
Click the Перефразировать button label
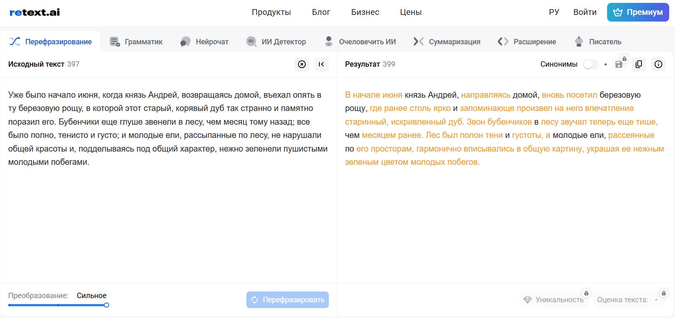coord(294,300)
